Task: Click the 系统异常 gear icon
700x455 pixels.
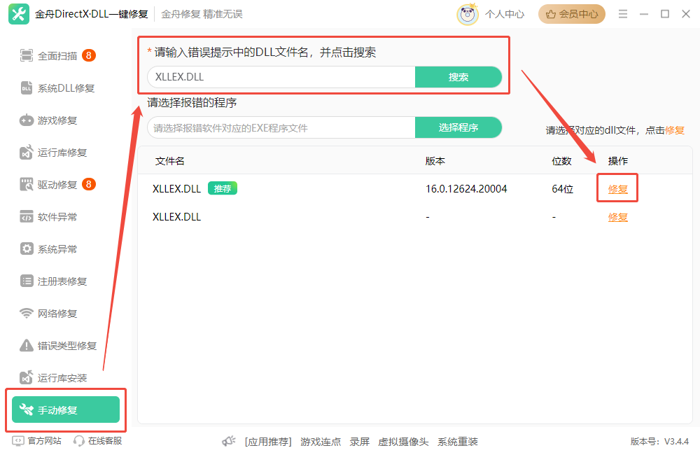Action: (x=27, y=248)
